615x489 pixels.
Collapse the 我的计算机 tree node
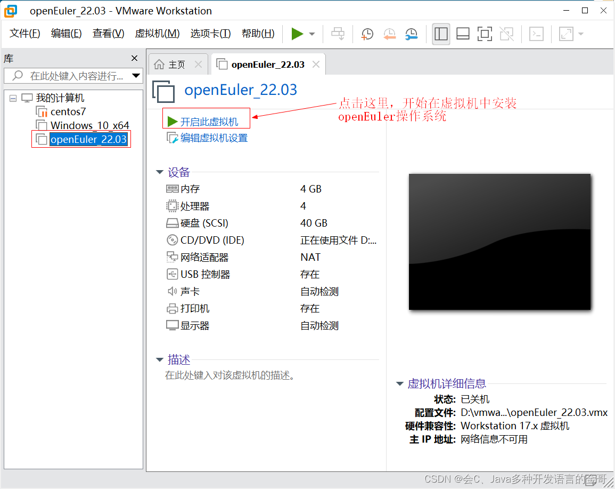pos(12,98)
